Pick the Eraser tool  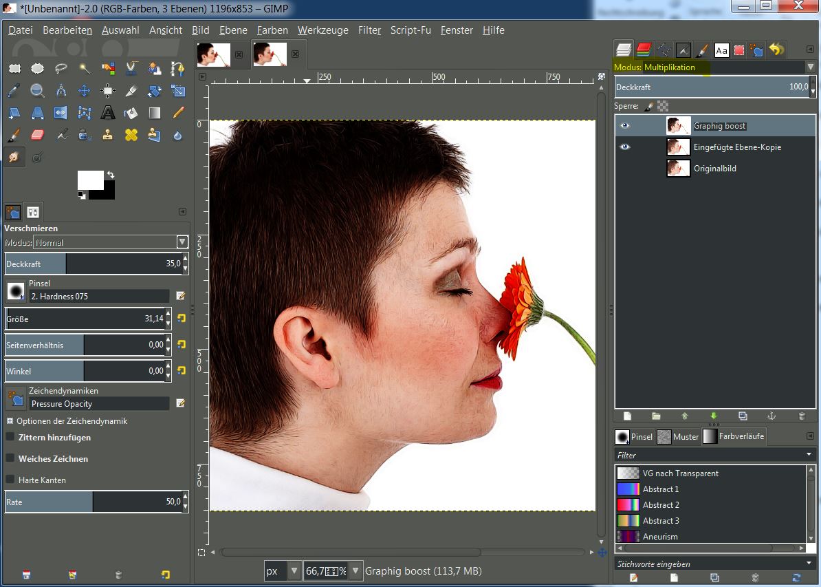38,135
